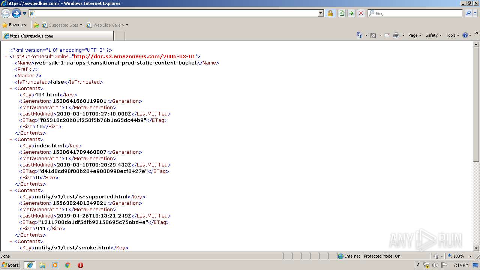Click the green Go arrow button
480x270 pixels.
coord(351,13)
